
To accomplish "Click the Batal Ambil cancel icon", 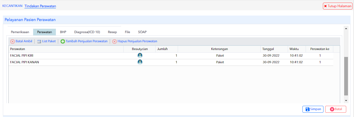I will pos(12,41).
